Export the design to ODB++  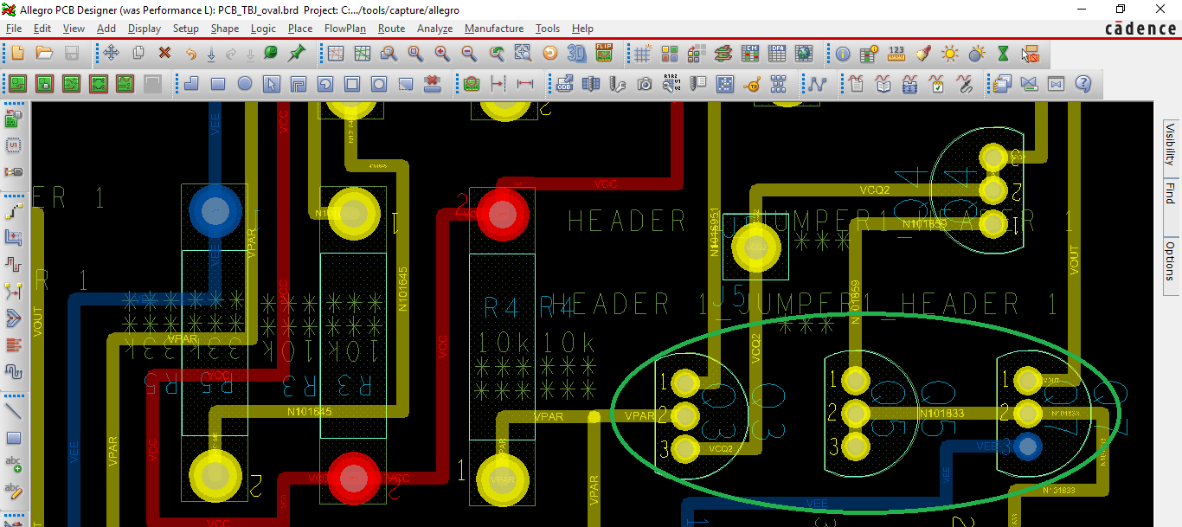click(x=563, y=84)
